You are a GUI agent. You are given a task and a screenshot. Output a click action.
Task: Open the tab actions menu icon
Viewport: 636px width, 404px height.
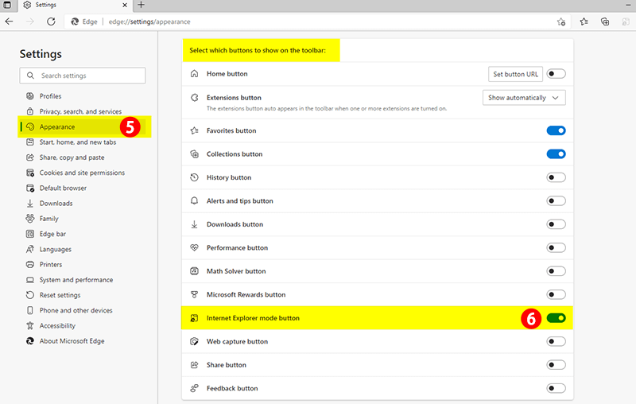7,5
